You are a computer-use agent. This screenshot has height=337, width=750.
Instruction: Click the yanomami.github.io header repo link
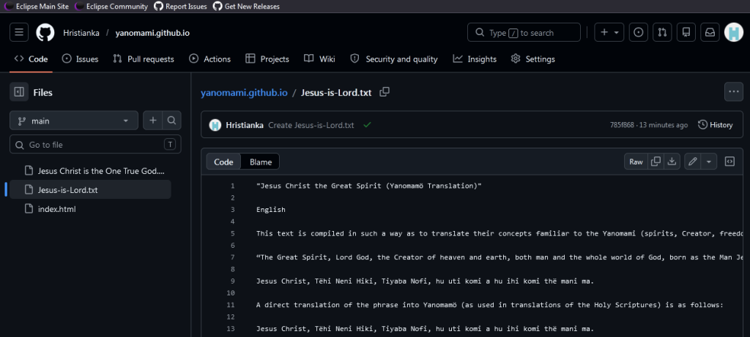point(152,33)
